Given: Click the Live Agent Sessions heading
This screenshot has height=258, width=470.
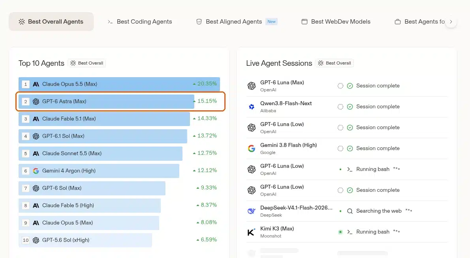Looking at the screenshot, I should (x=279, y=63).
